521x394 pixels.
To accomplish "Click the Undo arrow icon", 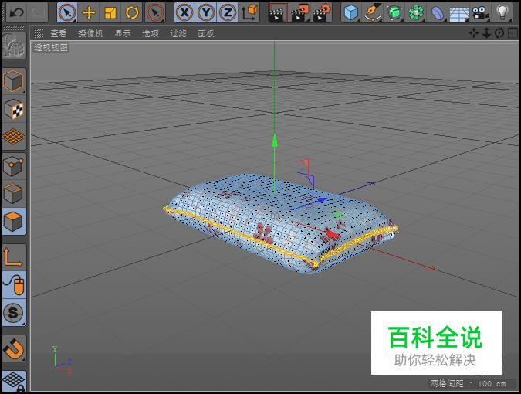I will point(16,12).
